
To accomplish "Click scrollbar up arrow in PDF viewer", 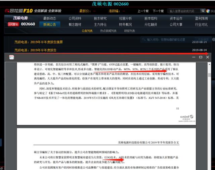I will [x=209, y=64].
